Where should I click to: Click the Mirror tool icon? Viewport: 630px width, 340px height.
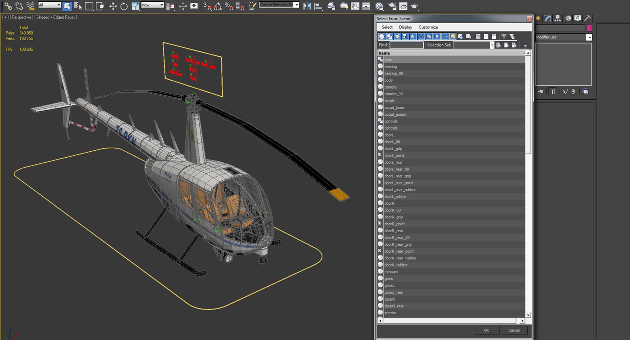pyautogui.click(x=307, y=6)
